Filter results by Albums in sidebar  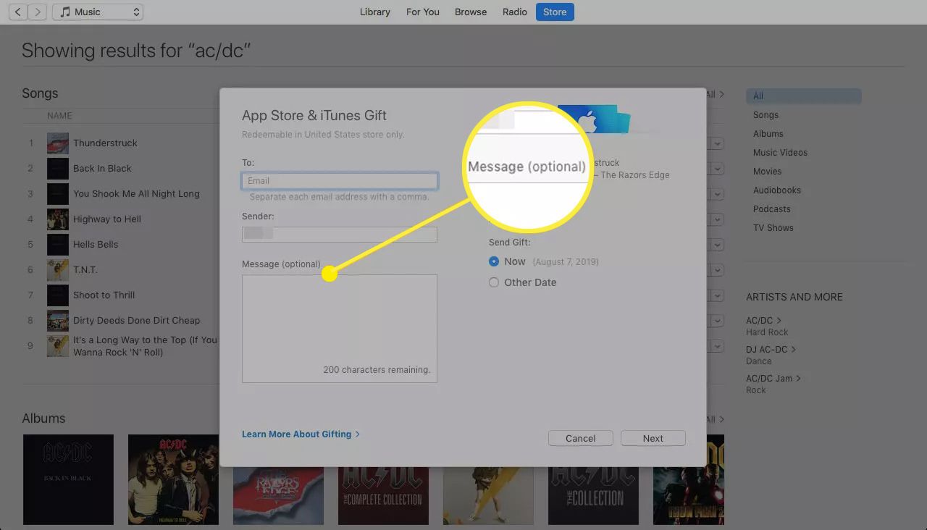768,133
